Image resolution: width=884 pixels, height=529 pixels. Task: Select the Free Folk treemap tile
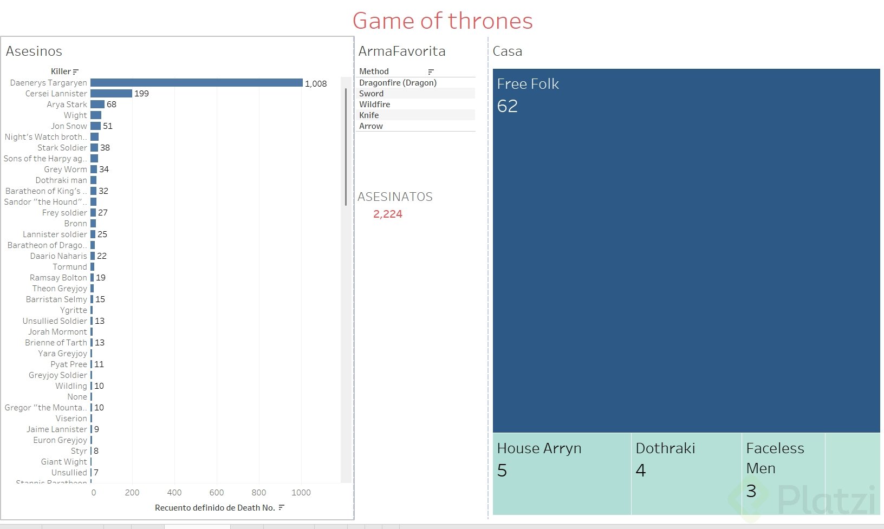click(686, 250)
